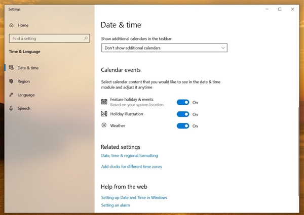
Task: Click the Weather sun icon
Action: coord(104,125)
